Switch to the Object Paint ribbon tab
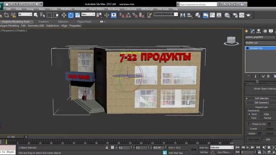Screen dimensions: 276x155 (x=84, y=22)
